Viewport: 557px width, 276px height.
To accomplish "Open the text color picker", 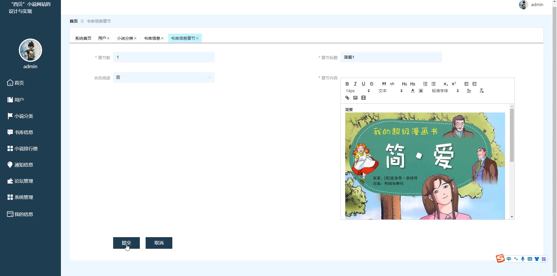I will 413,91.
